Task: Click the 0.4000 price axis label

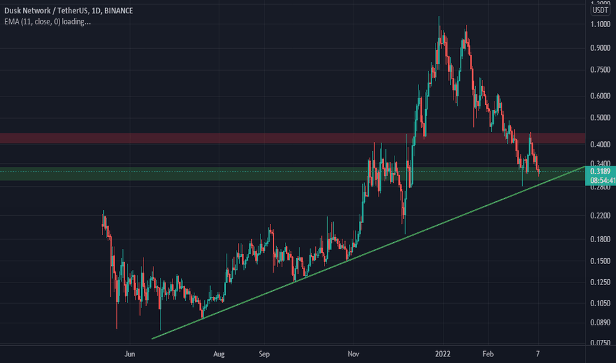Action: (x=600, y=145)
